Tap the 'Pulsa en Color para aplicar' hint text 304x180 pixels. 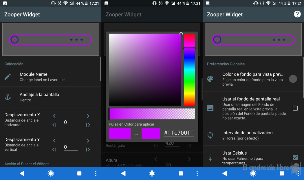pos(131,124)
